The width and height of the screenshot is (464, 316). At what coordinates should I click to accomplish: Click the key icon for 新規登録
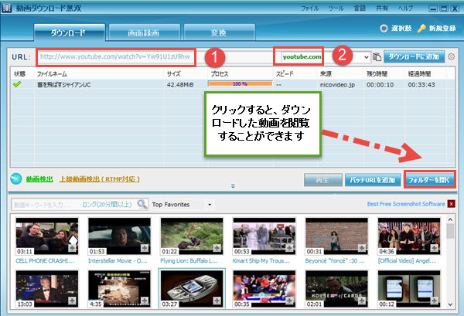[421, 29]
